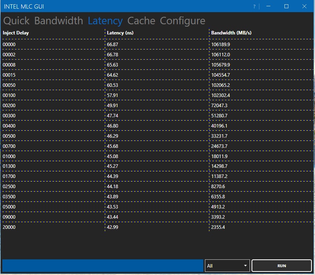This screenshot has width=315, height=275.
Task: Select inject delay cell 00008
Action: pyautogui.click(x=9, y=65)
